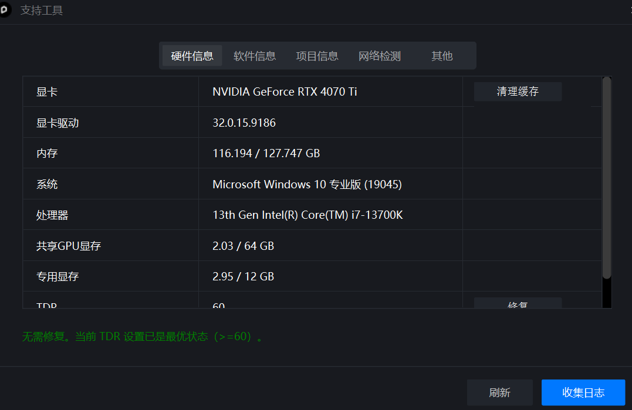Click the app logo icon in title bar

(4, 10)
